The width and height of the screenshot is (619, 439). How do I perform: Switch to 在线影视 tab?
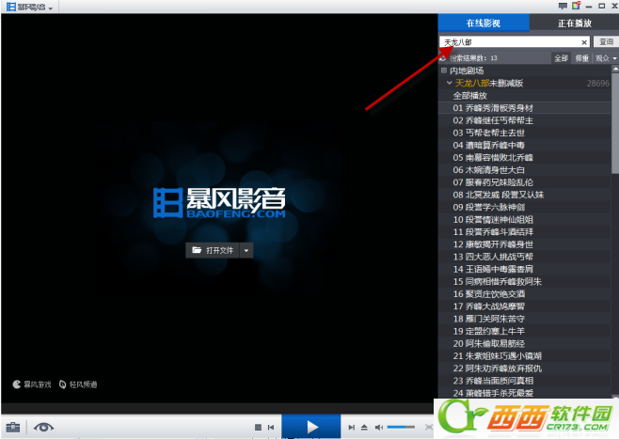point(484,23)
